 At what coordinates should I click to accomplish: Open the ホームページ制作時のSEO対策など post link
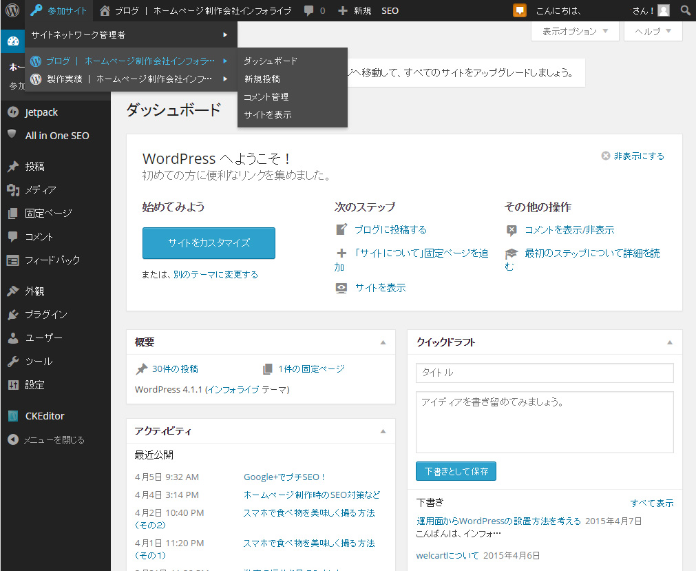[312, 495]
